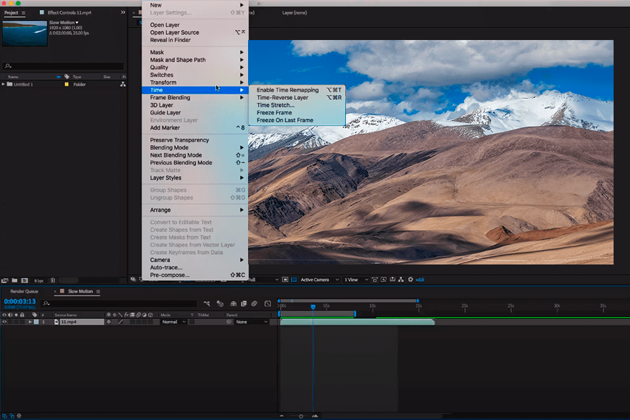This screenshot has width=630, height=420.
Task: Choose Enable Time Remapping
Action: 297,90
